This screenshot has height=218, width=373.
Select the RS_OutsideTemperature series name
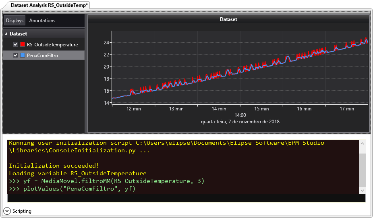(x=52, y=45)
